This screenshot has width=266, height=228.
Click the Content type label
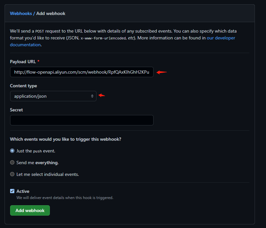(x=23, y=86)
